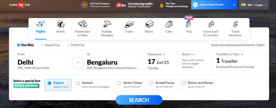The width and height of the screenshot is (276, 108).
Task: Switch to the Holiday Packages tab
Action: click(107, 29)
